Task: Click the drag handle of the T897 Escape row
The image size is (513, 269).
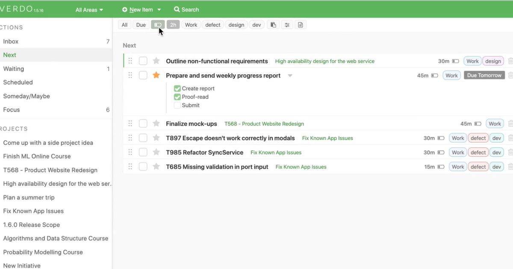Action: click(130, 138)
